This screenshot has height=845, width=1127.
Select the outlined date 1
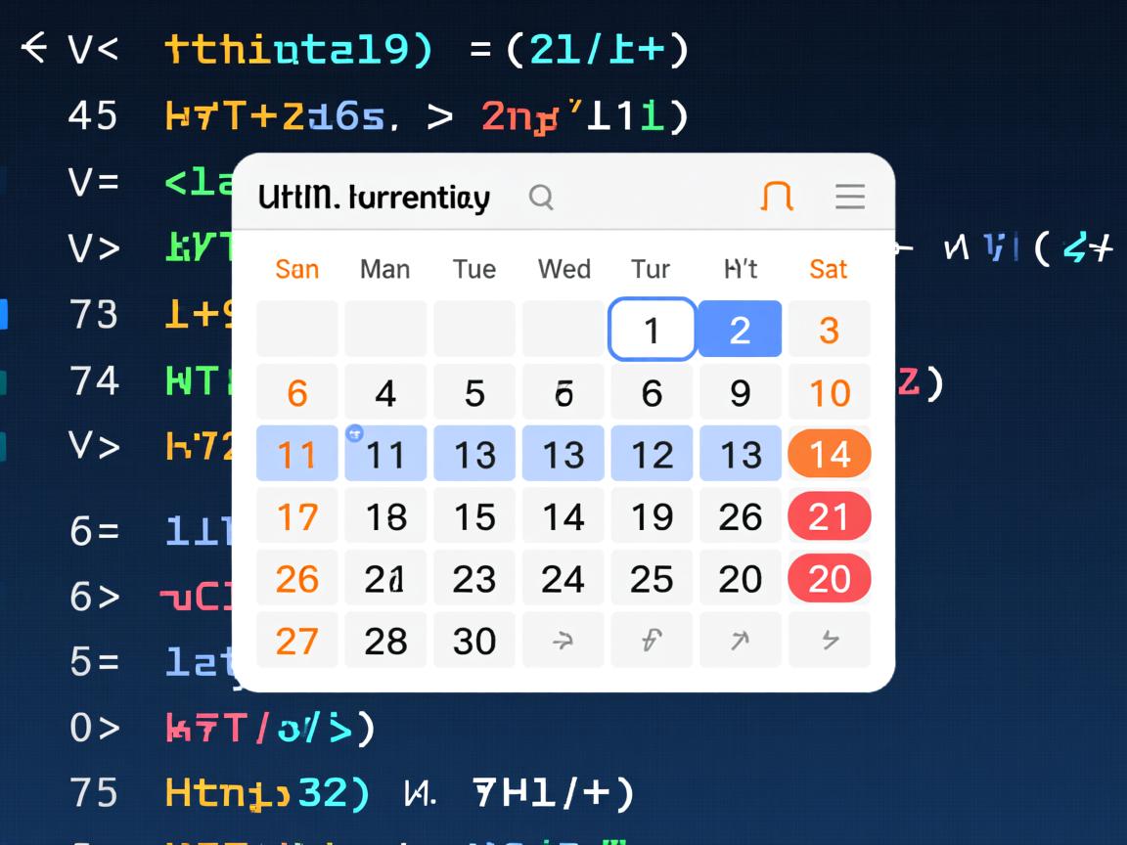pos(652,331)
